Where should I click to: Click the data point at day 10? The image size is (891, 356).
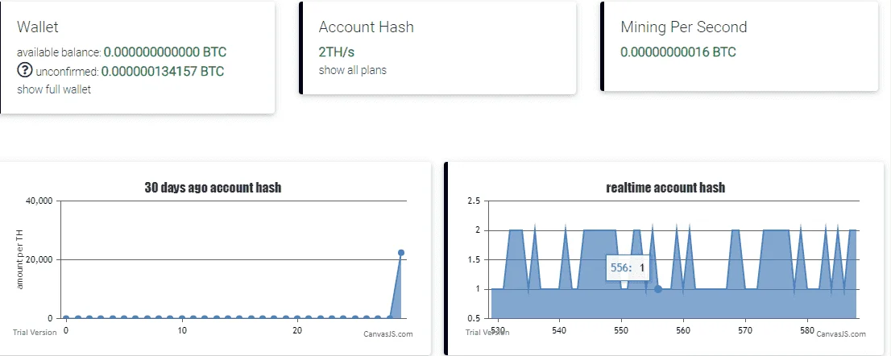181,318
